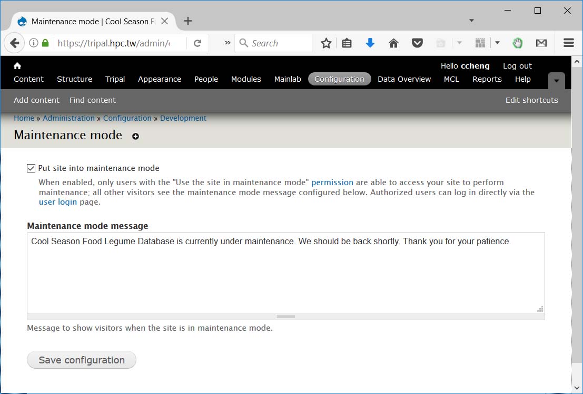The image size is (583, 394).
Task: Expand the list all tabs dropdown arrow
Action: (x=471, y=21)
